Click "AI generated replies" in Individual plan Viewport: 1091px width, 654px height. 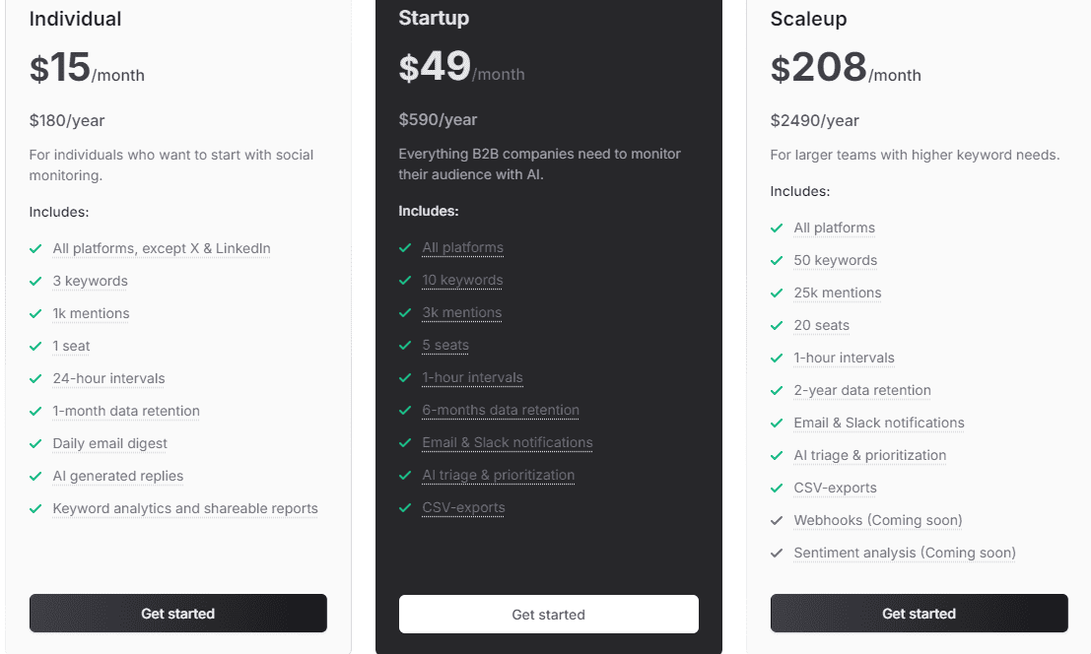click(x=117, y=477)
